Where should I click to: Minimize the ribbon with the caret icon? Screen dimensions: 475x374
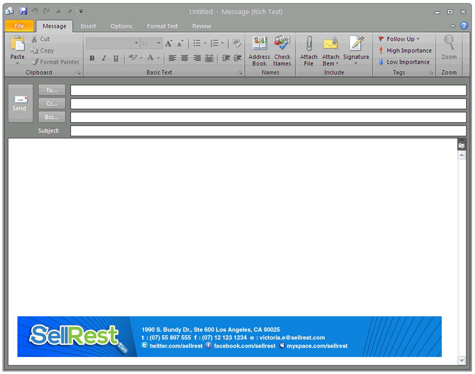click(x=453, y=26)
